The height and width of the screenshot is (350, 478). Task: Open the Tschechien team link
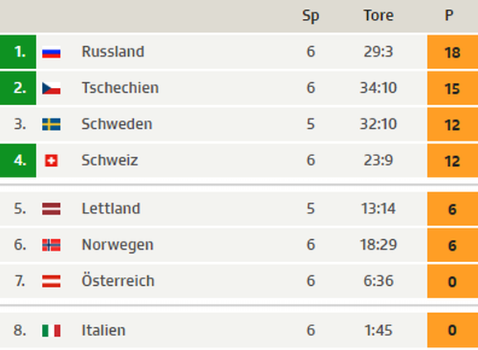pos(120,88)
